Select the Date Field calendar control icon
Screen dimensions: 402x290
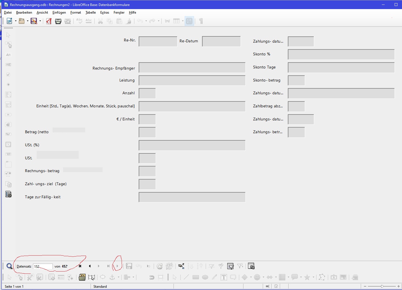point(8,144)
